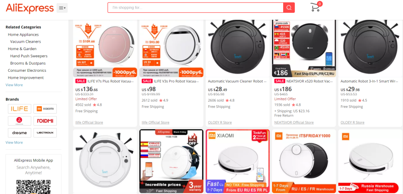403x194 pixels.
Task: Select the Xiaomi brand logo
Action: [45, 109]
